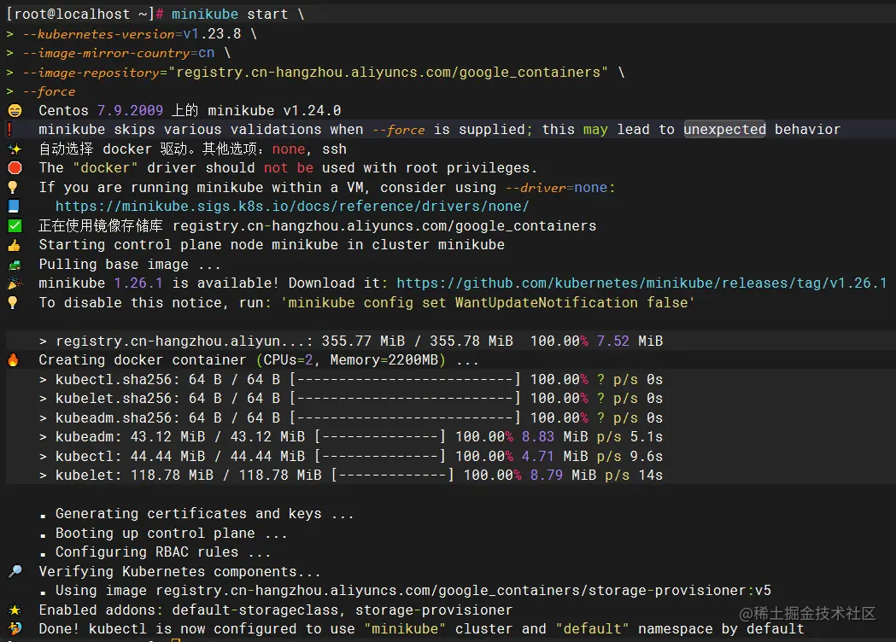Click the sparkles emoji beside the docker driver line
The width and height of the screenshot is (896, 642).
(15, 149)
